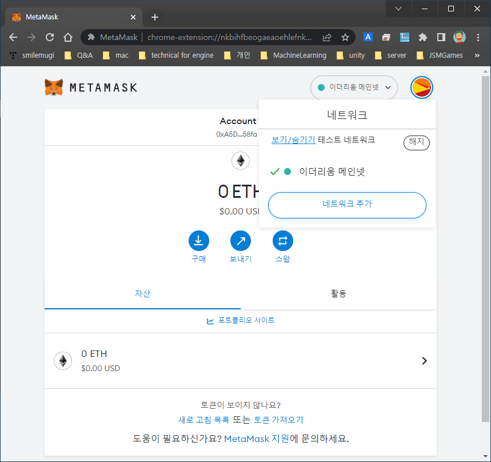Select 이더리움 메인넷 in the network list
The width and height of the screenshot is (491, 462).
point(347,172)
